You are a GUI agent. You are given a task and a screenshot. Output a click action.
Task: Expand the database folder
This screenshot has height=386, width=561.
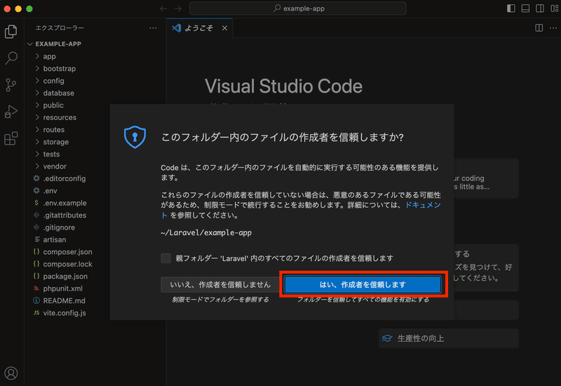coord(37,93)
